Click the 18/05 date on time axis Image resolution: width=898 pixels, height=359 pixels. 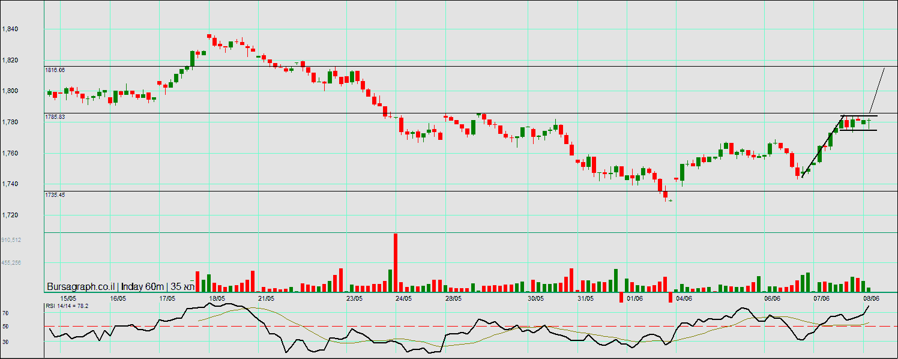point(217,298)
